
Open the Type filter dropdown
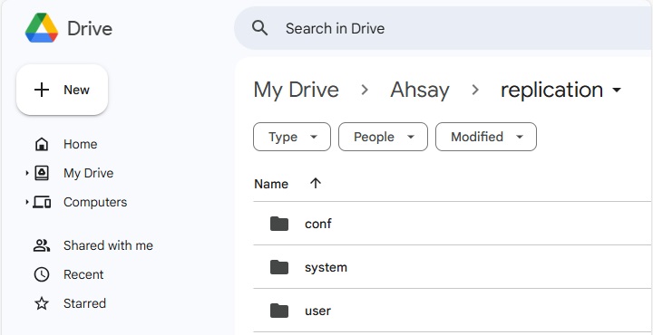click(x=292, y=137)
